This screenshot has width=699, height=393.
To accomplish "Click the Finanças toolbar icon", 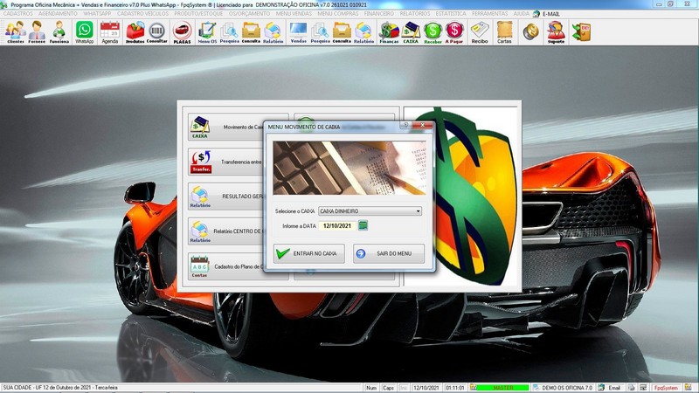I will pos(388,32).
